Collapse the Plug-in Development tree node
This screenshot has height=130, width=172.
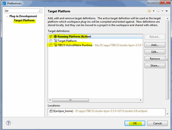(7, 16)
